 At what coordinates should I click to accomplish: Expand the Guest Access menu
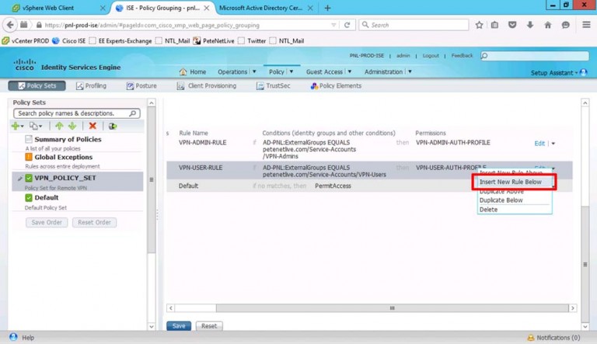click(350, 71)
